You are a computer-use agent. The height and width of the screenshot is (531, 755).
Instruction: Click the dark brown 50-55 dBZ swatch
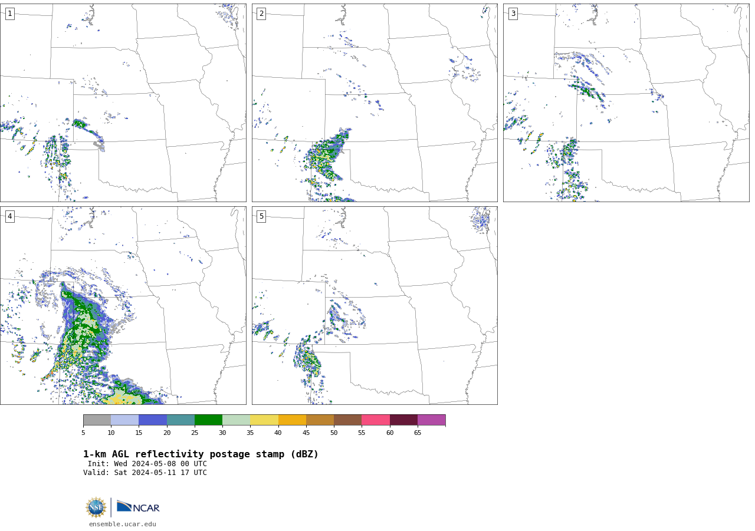pyautogui.click(x=347, y=420)
